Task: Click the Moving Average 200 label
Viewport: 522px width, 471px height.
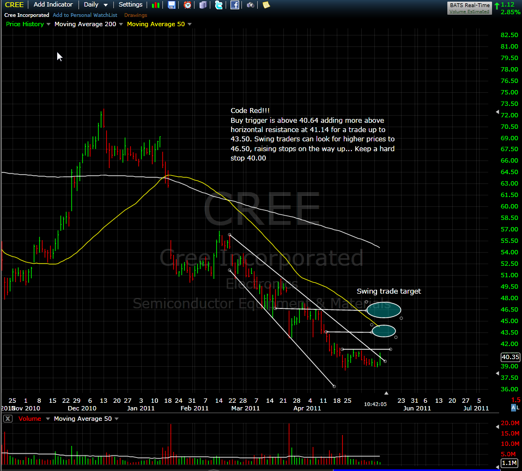Action: (85, 24)
